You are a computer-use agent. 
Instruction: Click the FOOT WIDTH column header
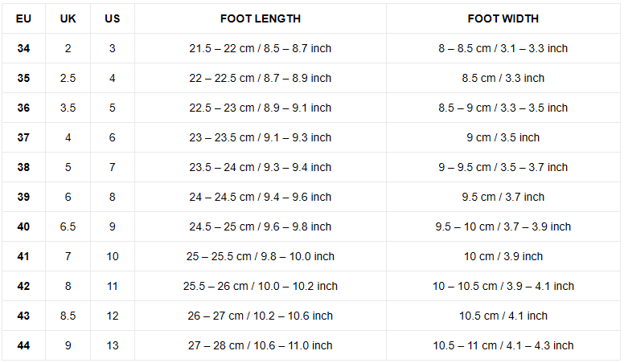(503, 18)
